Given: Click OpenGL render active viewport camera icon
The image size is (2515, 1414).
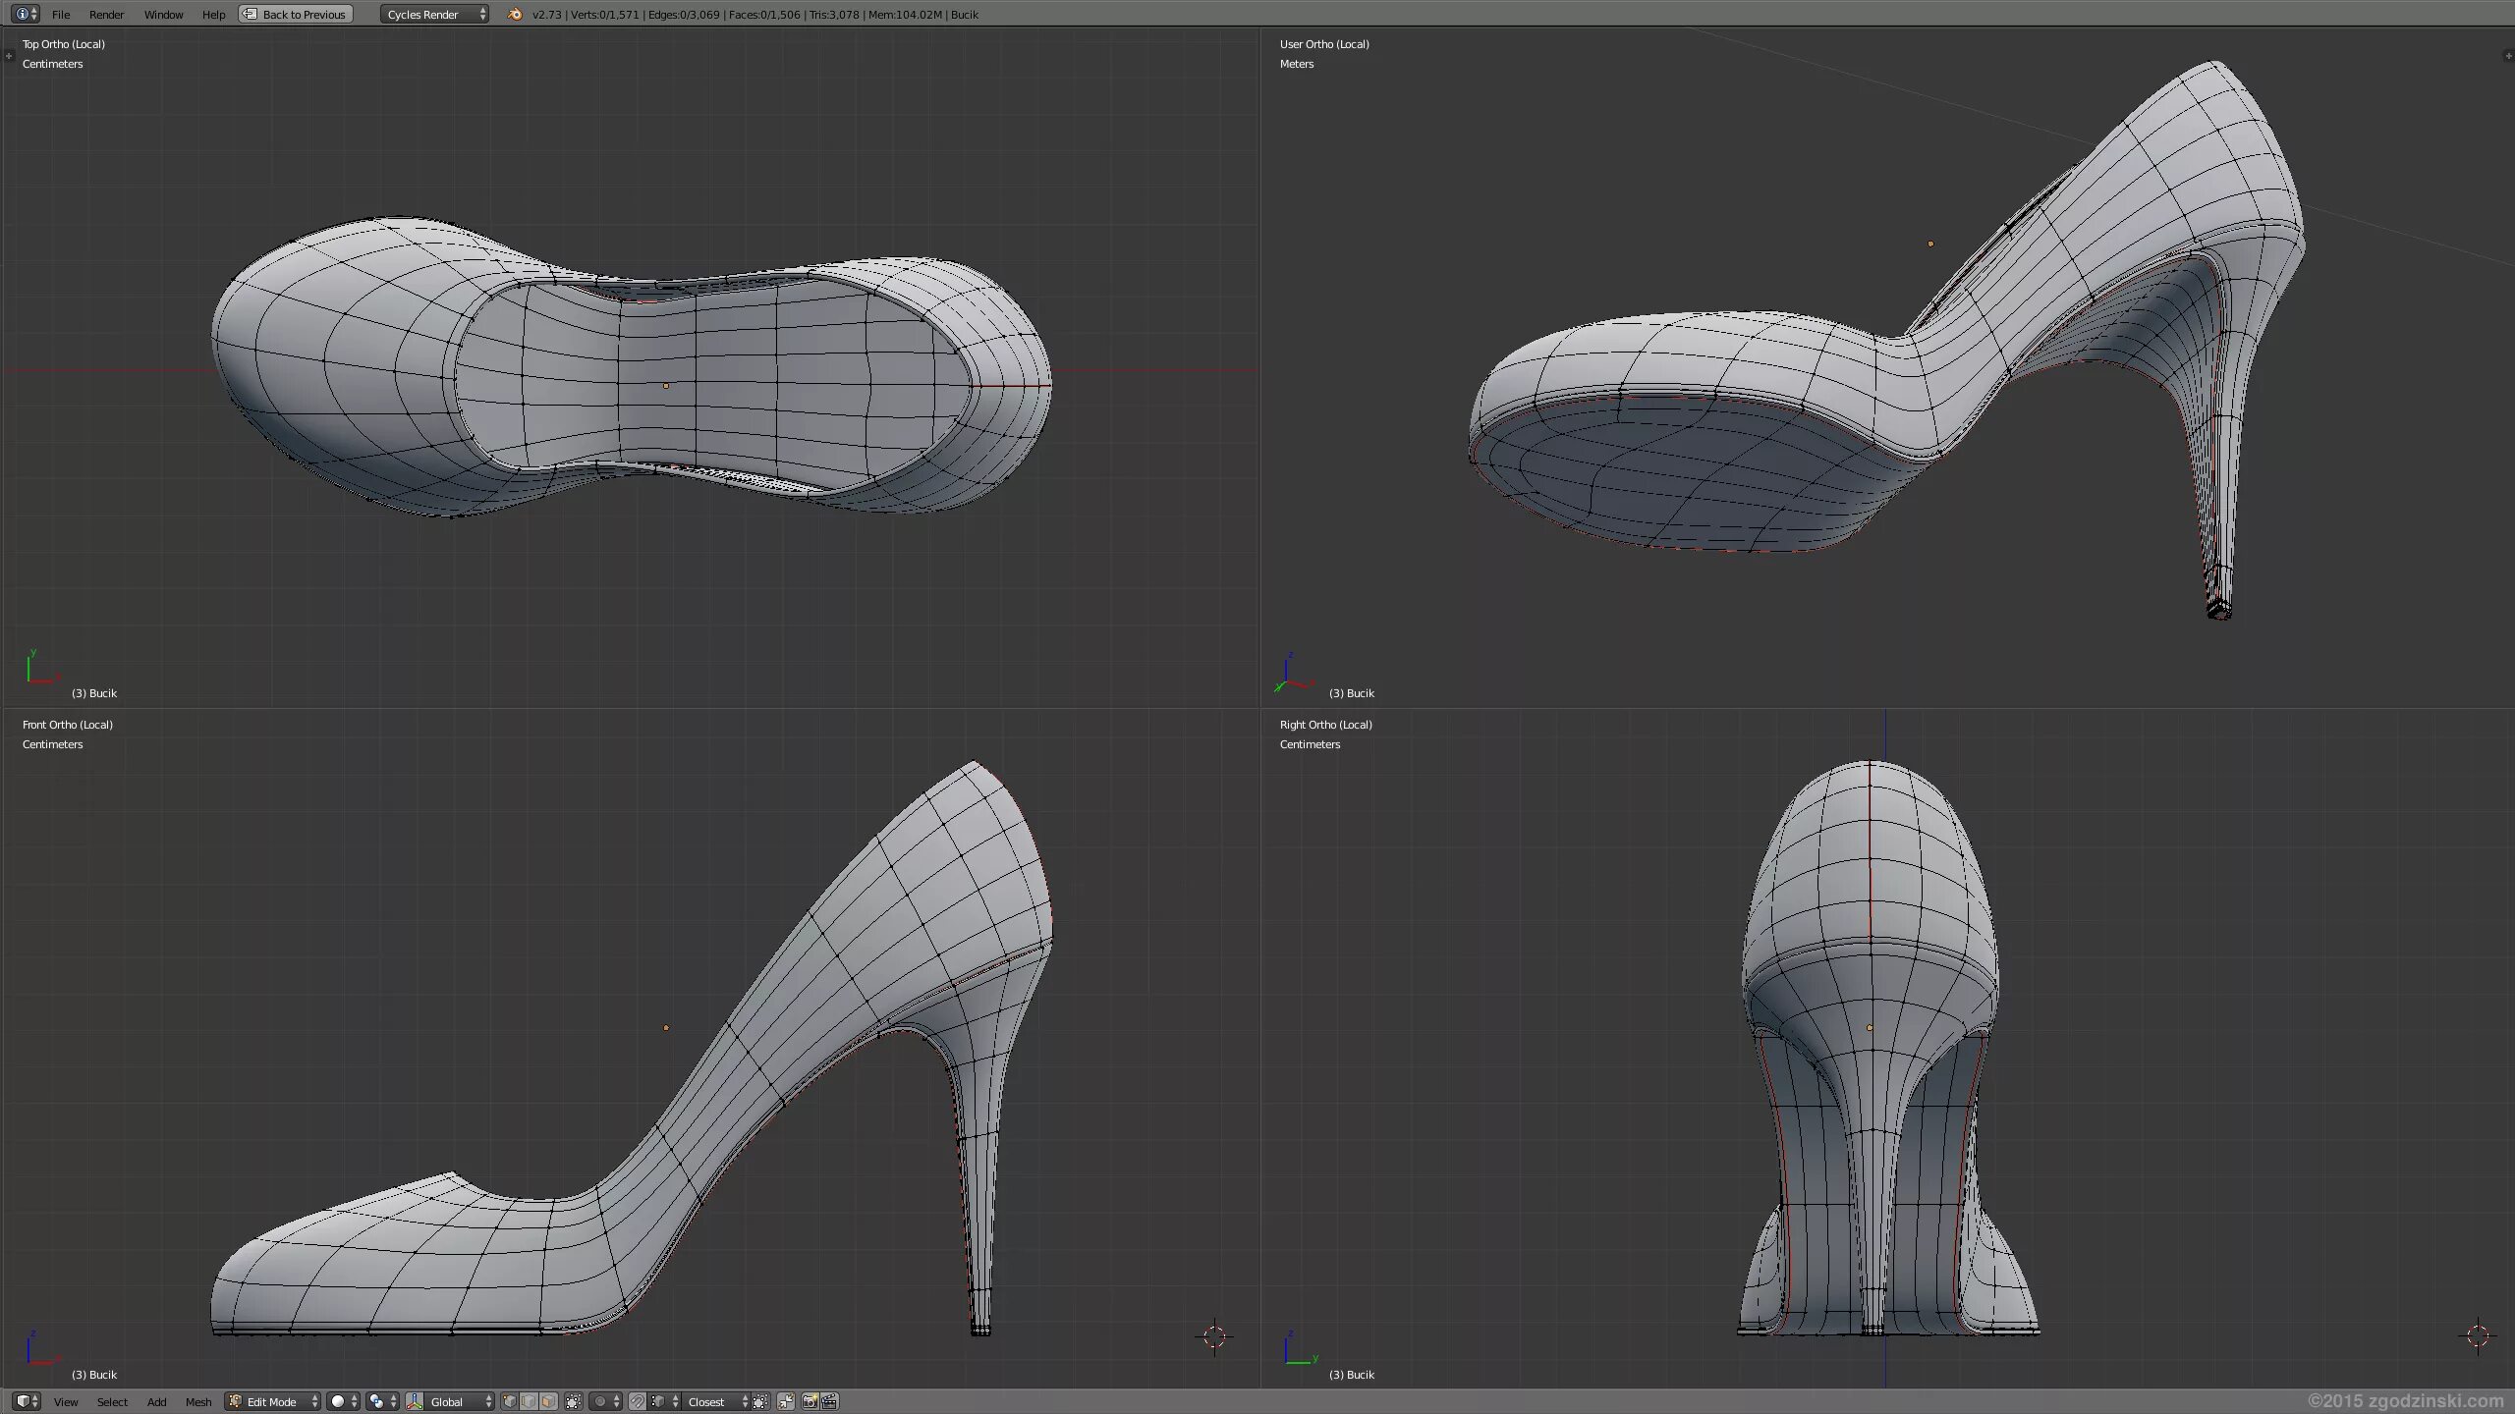Looking at the screenshot, I should 810,1401.
